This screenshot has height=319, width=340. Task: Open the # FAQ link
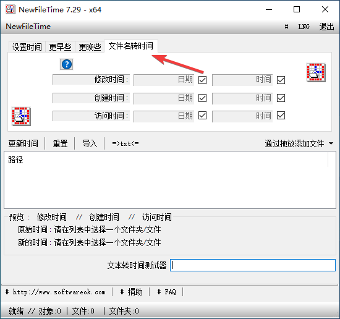(166, 292)
